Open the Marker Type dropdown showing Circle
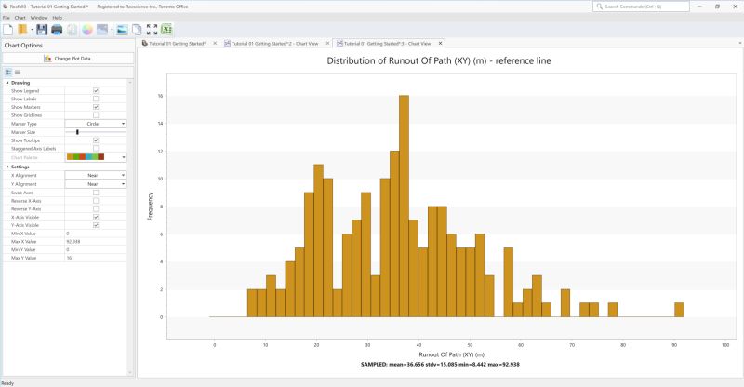744x387 pixels. [x=96, y=124]
